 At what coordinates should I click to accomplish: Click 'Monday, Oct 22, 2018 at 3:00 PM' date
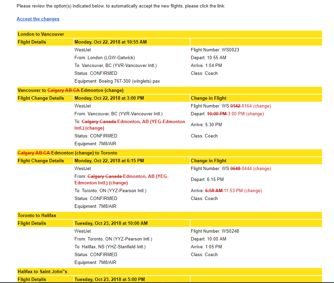(109, 98)
